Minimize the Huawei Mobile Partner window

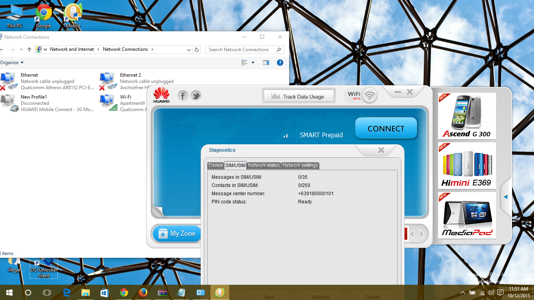tap(398, 92)
